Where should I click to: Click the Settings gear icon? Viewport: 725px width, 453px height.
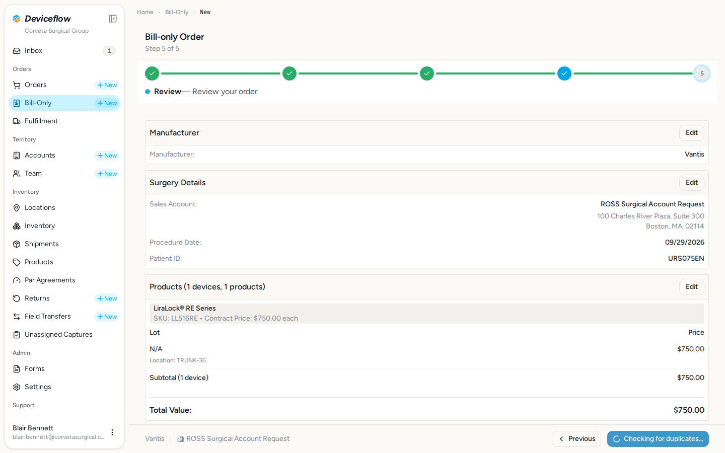(x=17, y=387)
